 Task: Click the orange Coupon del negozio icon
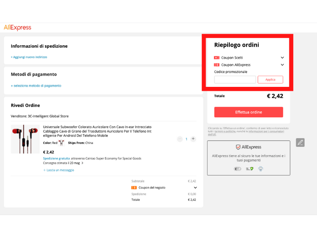(134, 188)
